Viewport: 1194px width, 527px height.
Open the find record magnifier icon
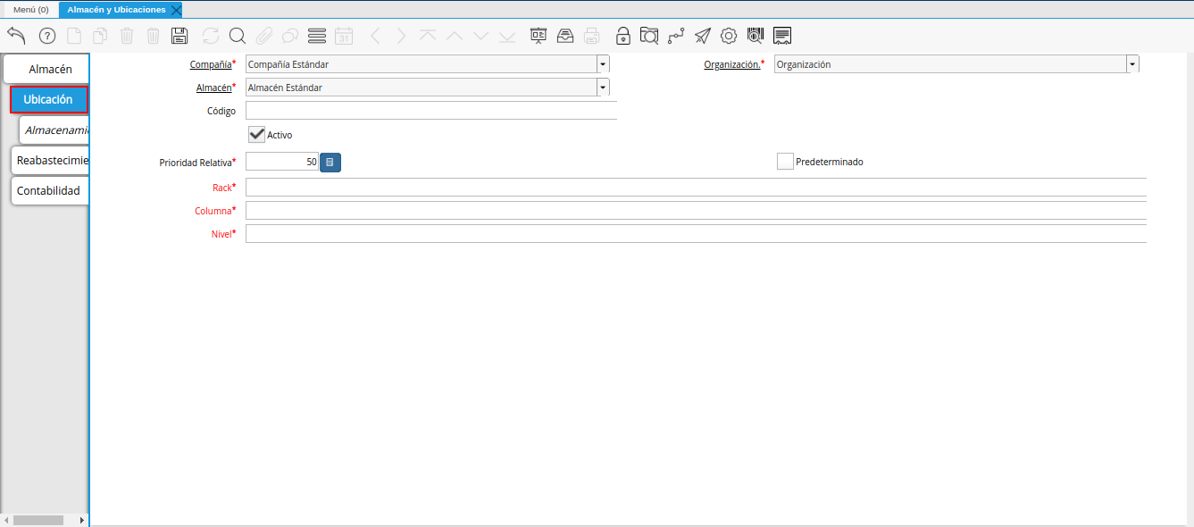238,36
